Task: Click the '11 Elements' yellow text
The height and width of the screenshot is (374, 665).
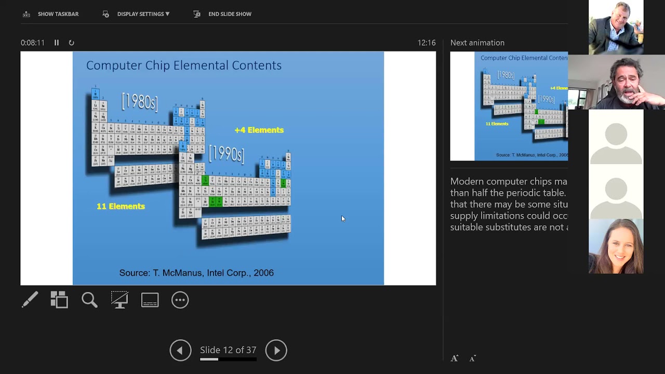Action: (121, 206)
